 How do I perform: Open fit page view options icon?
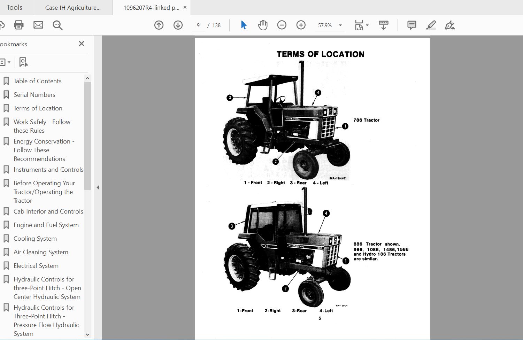(x=359, y=25)
